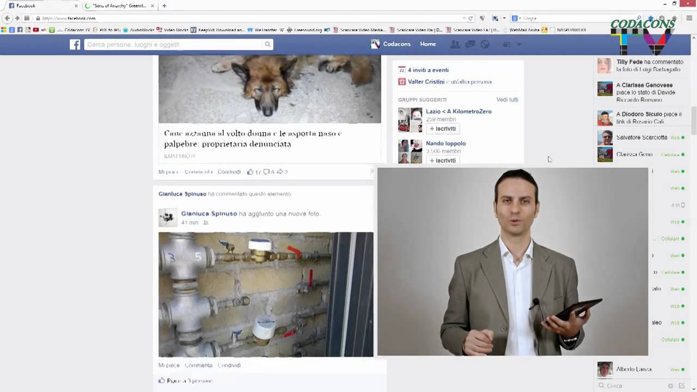Open a new browser tab
The height and width of the screenshot is (392, 697).
click(x=164, y=5)
